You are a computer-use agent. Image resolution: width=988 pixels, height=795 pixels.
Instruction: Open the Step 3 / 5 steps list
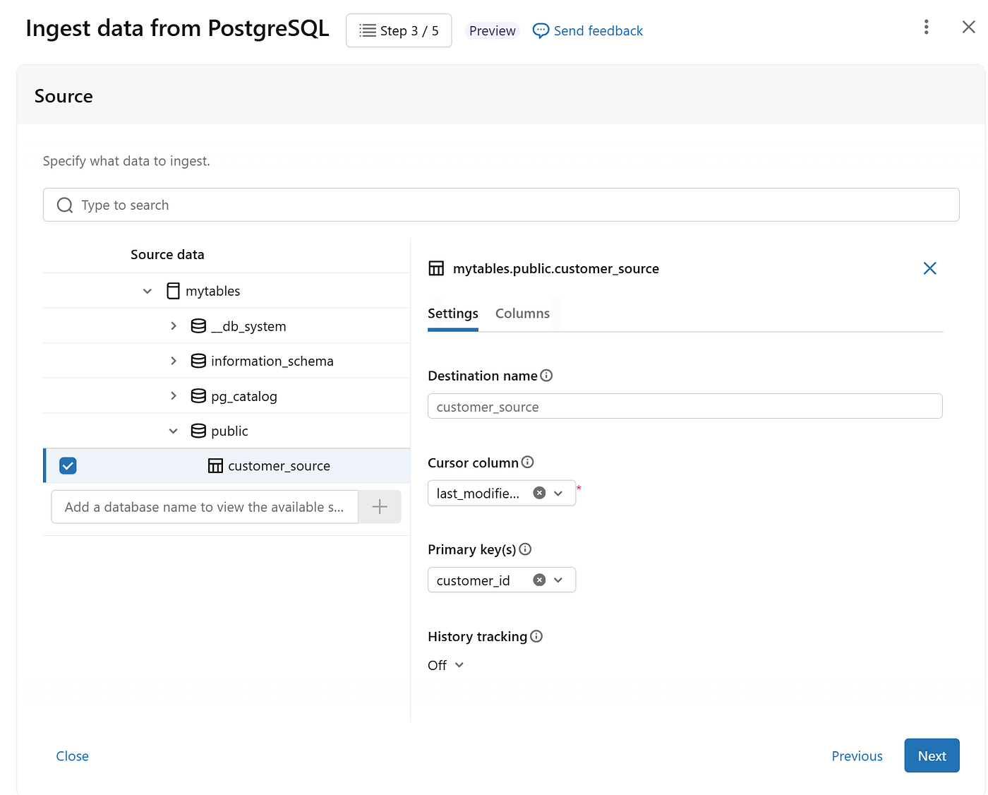[x=399, y=30]
